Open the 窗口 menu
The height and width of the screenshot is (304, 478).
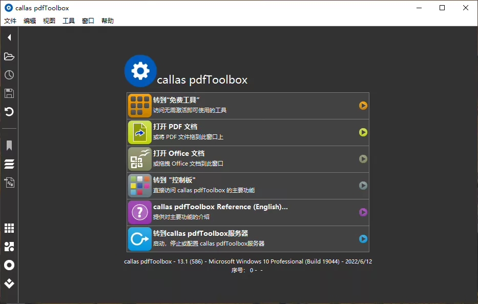tap(88, 21)
